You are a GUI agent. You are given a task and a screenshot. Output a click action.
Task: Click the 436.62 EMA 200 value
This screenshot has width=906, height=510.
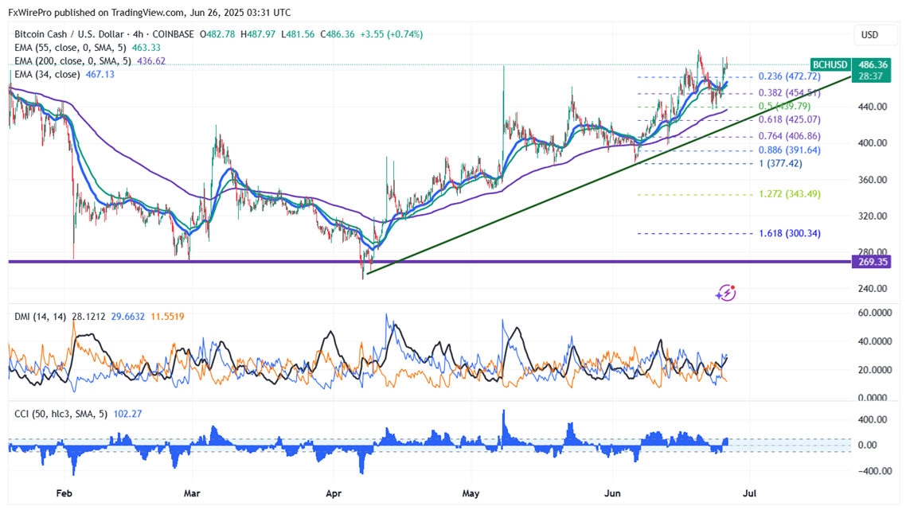[x=150, y=60]
